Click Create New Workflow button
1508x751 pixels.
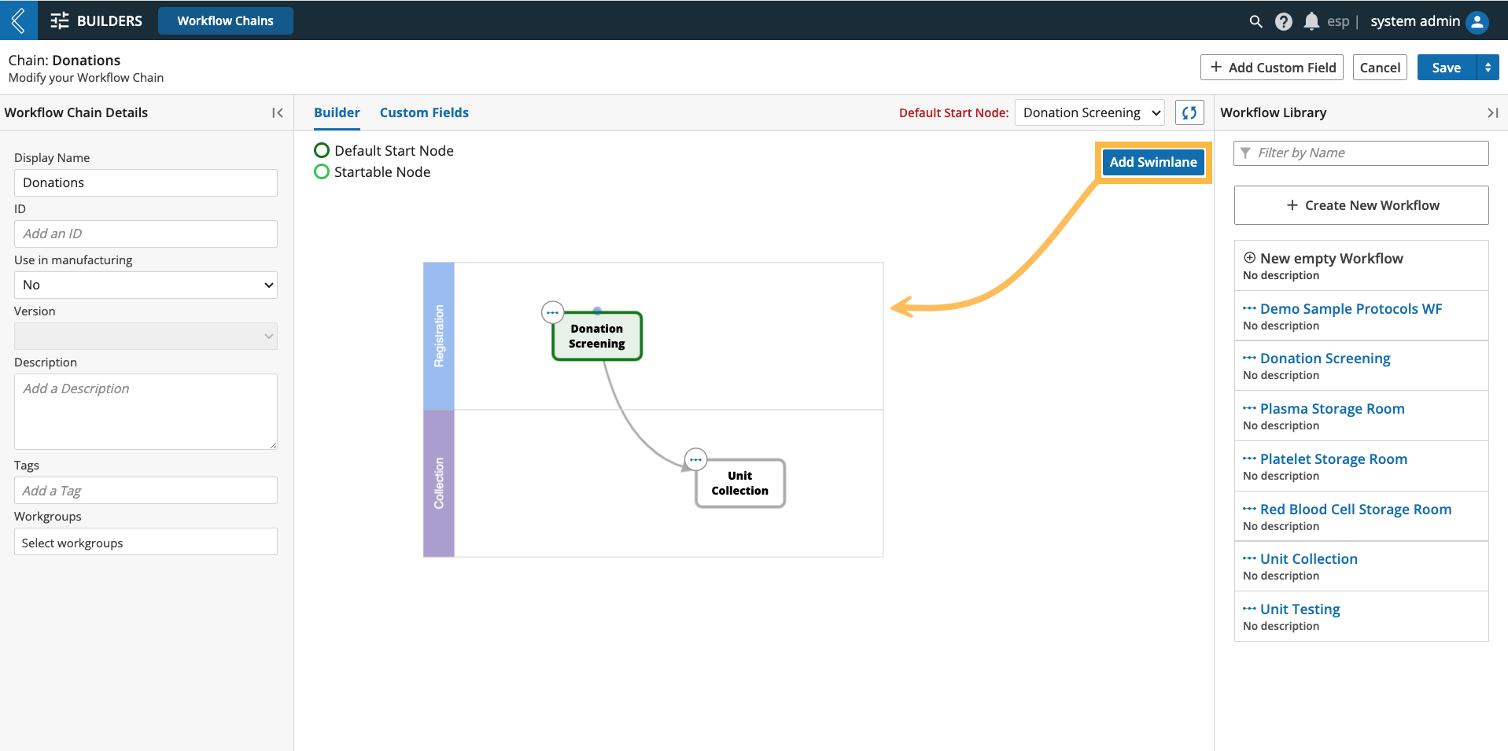(1361, 205)
